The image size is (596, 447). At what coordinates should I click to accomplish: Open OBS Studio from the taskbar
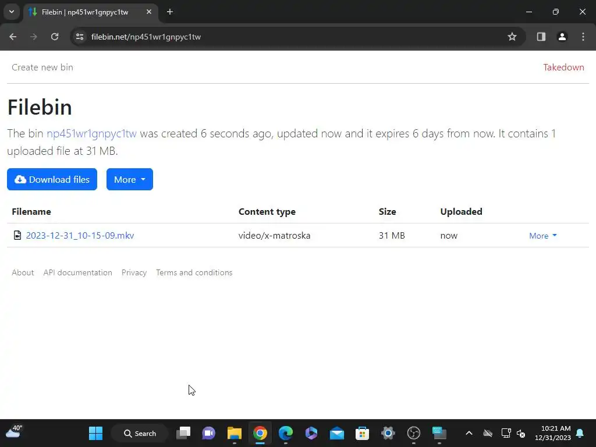[414, 433]
